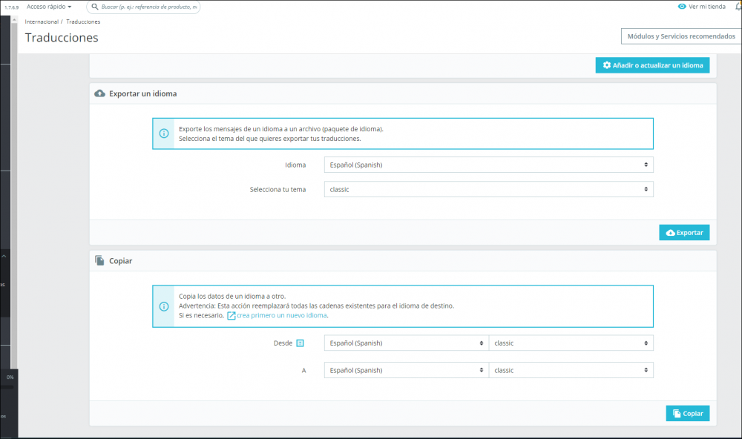This screenshot has height=439, width=742.
Task: Open the Desde language dropdown
Action: coord(406,343)
